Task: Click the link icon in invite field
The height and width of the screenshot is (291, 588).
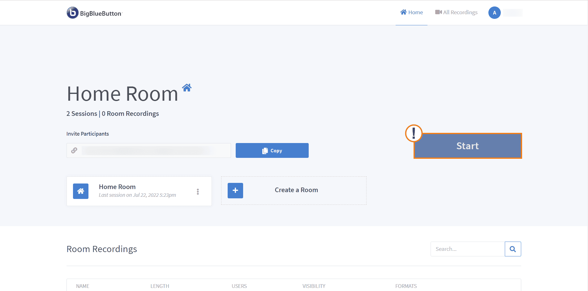Action: coord(74,150)
